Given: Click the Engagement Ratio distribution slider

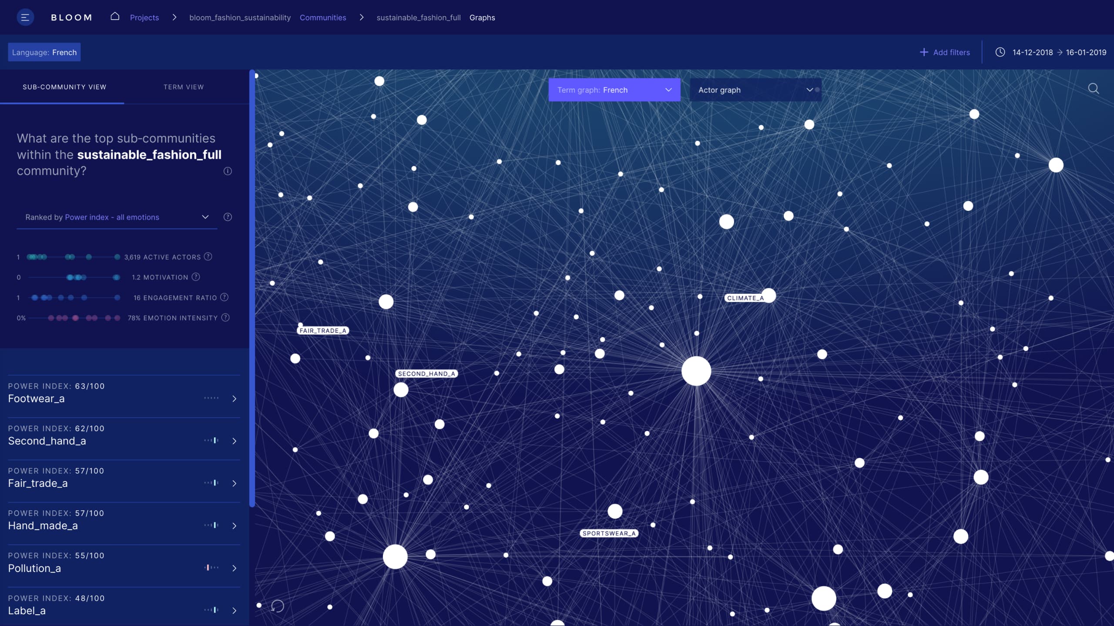Looking at the screenshot, I should [73, 298].
